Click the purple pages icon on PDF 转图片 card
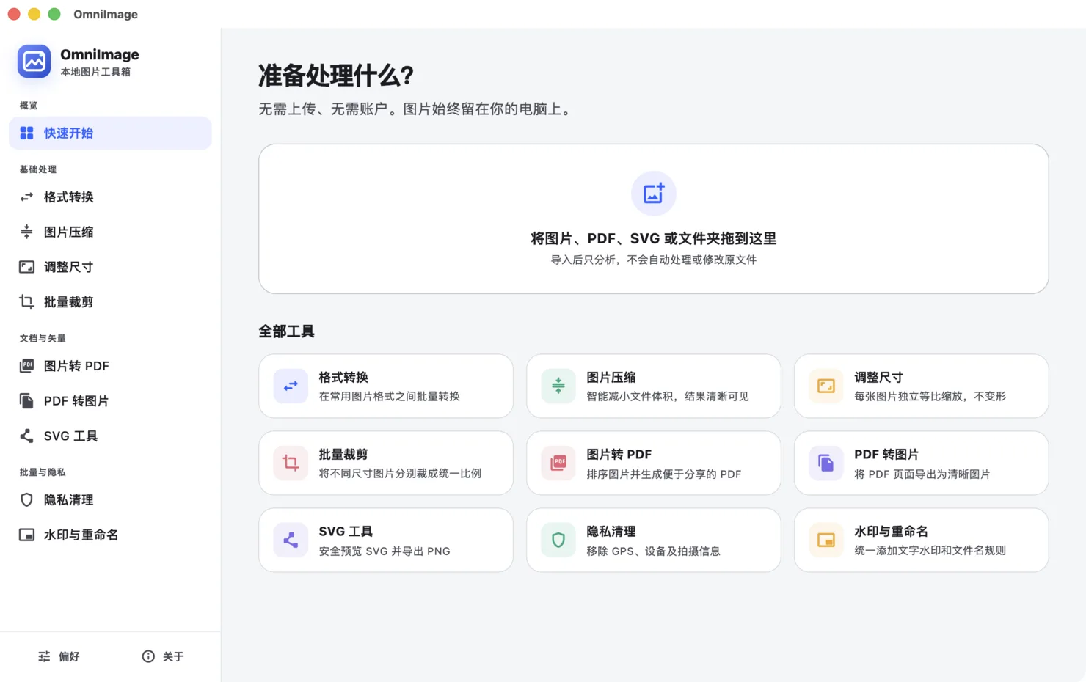This screenshot has height=682, width=1086. click(x=826, y=463)
